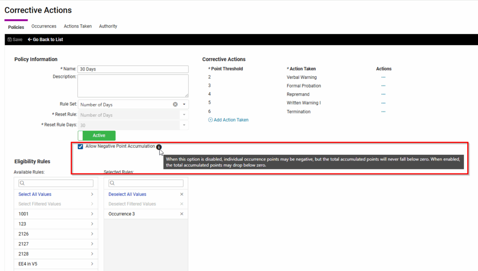
Task: Uncheck Allow Negative Point Accumulation checkbox
Action: click(81, 146)
